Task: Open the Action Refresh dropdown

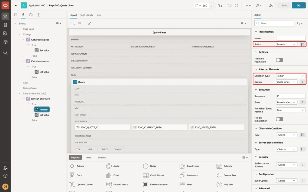Action: pyautogui.click(x=286, y=44)
